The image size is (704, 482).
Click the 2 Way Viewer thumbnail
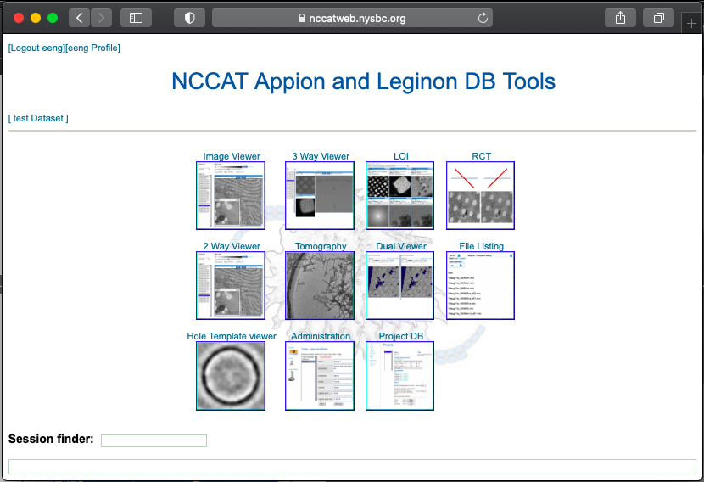point(231,285)
